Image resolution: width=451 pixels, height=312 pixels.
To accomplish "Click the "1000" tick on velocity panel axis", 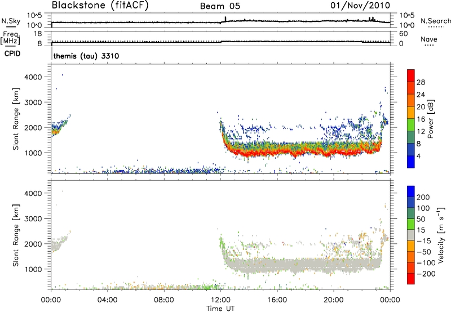I will point(33,269).
